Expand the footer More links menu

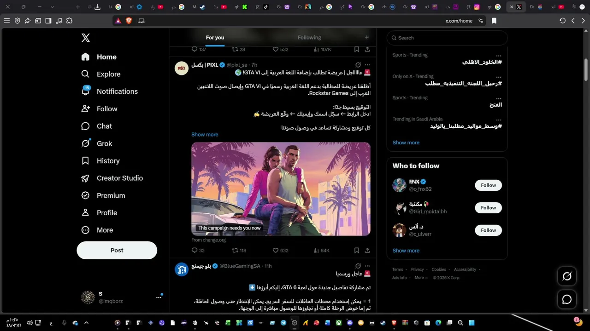421,278
